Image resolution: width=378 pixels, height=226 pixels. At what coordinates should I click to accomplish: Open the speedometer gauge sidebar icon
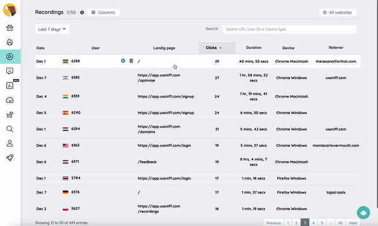coord(9,100)
